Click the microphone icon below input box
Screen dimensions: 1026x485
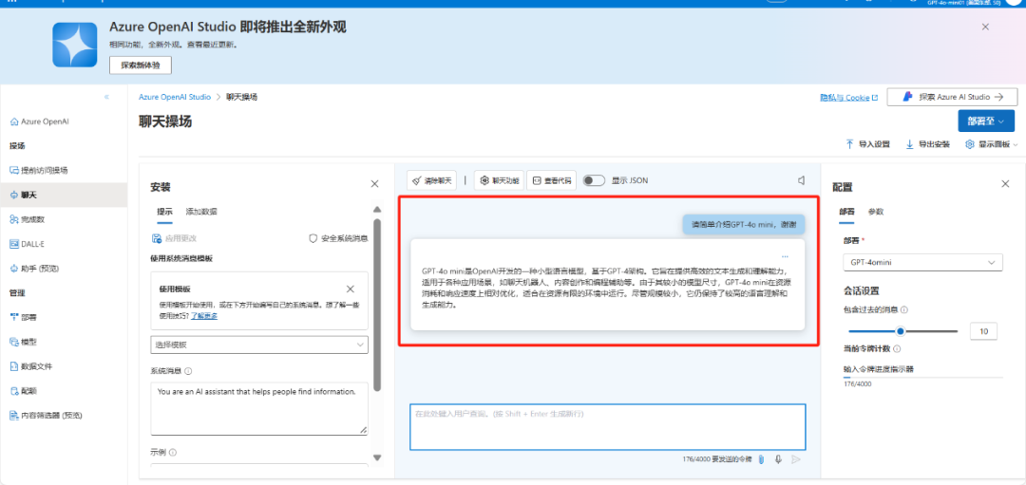click(x=778, y=459)
